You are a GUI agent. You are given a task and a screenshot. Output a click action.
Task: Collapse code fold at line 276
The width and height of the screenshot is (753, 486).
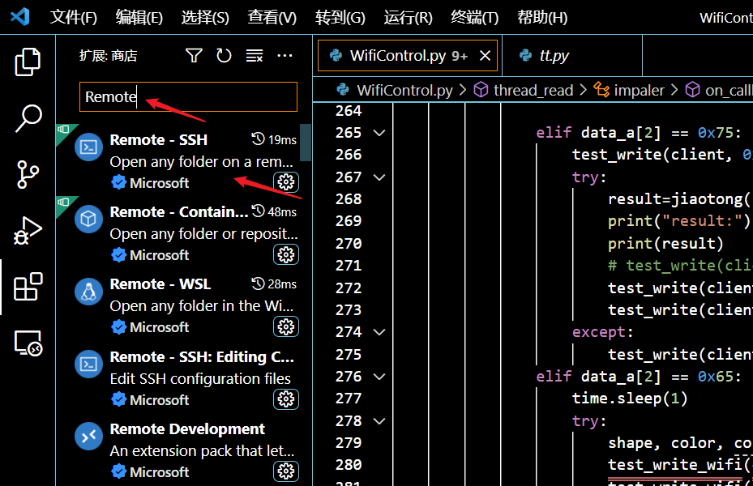click(379, 377)
